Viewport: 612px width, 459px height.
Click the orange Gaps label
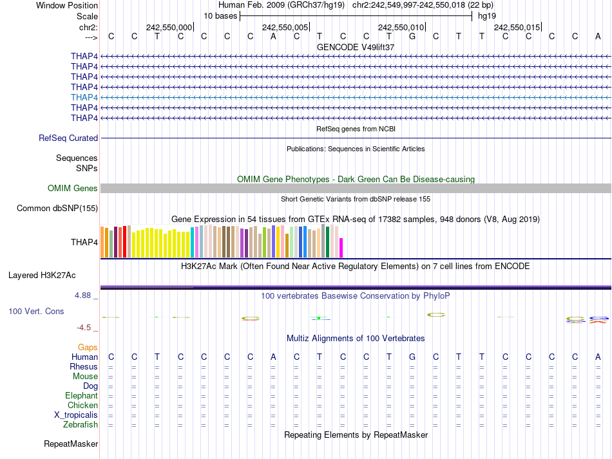tap(88, 347)
